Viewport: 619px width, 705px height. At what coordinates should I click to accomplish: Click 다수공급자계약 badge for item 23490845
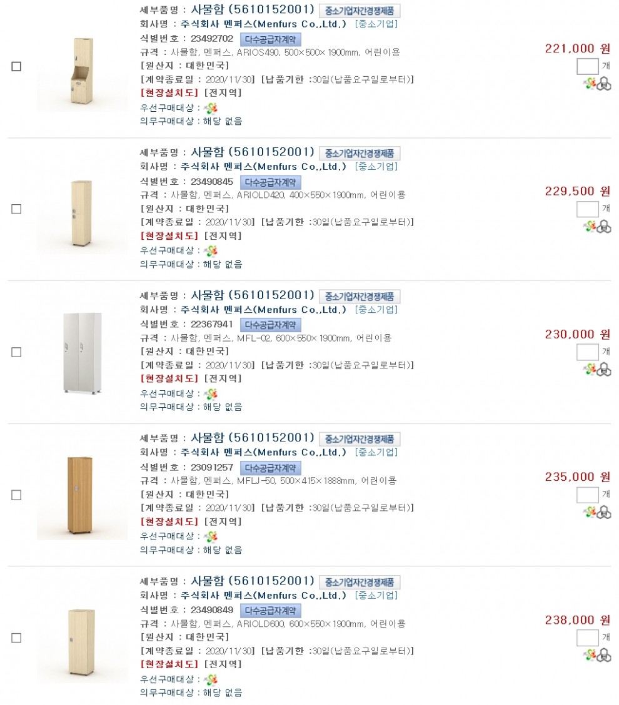click(271, 182)
